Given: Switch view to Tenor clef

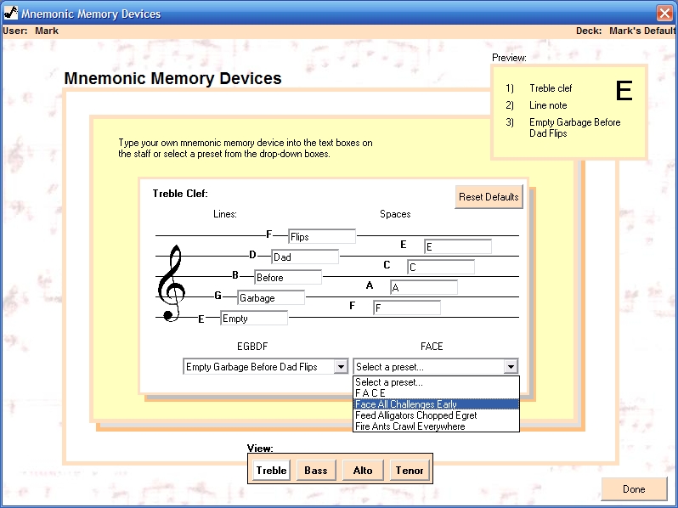Looking at the screenshot, I should pyautogui.click(x=410, y=470).
